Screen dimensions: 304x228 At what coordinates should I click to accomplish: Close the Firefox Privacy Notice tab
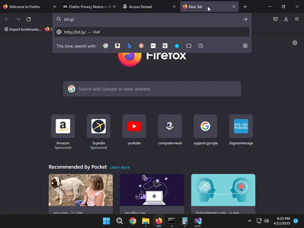[114, 7]
